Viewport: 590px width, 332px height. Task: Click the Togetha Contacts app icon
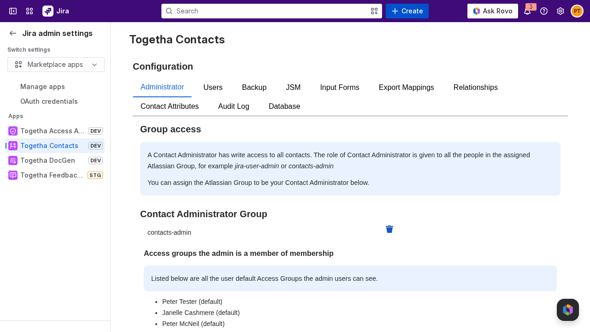[13, 146]
